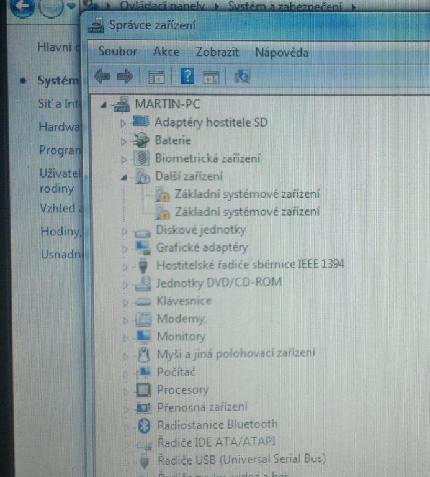Click second Základní systémové zařízení warning icon
Viewport: 430px width, 477px height.
point(162,212)
